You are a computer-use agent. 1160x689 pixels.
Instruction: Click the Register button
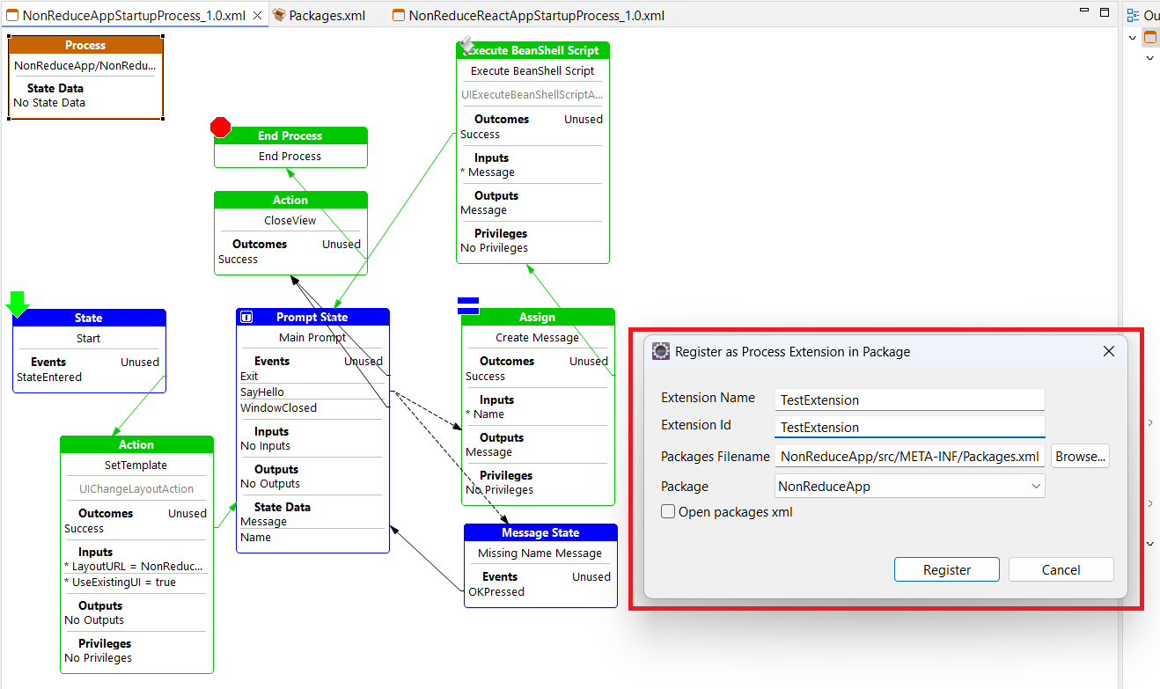point(947,569)
